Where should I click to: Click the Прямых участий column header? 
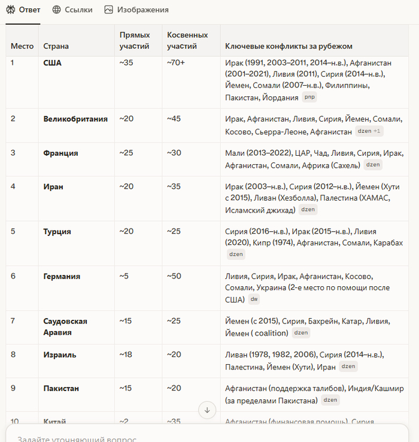coord(135,41)
